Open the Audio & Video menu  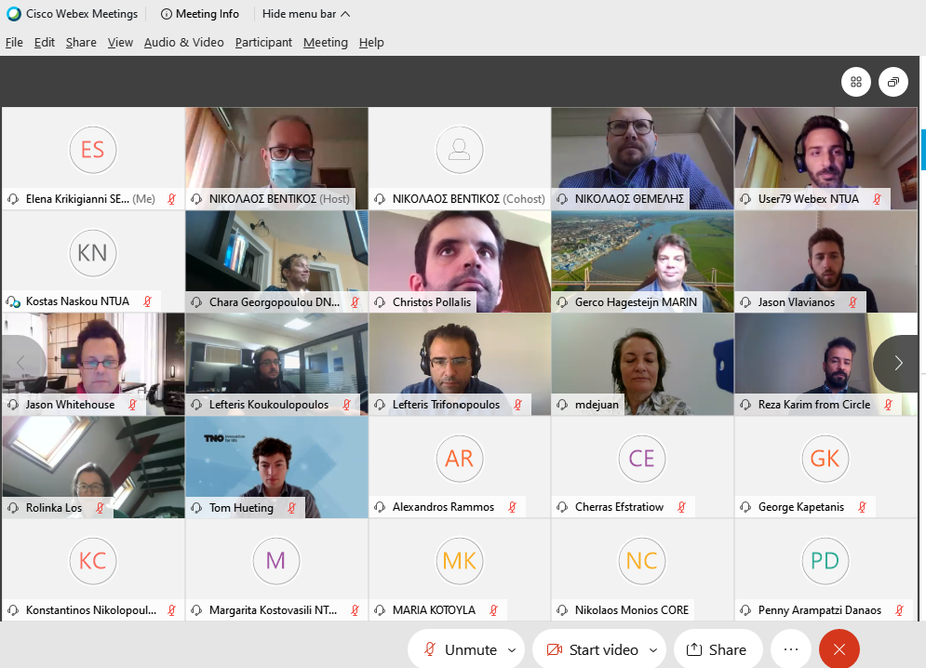point(183,43)
